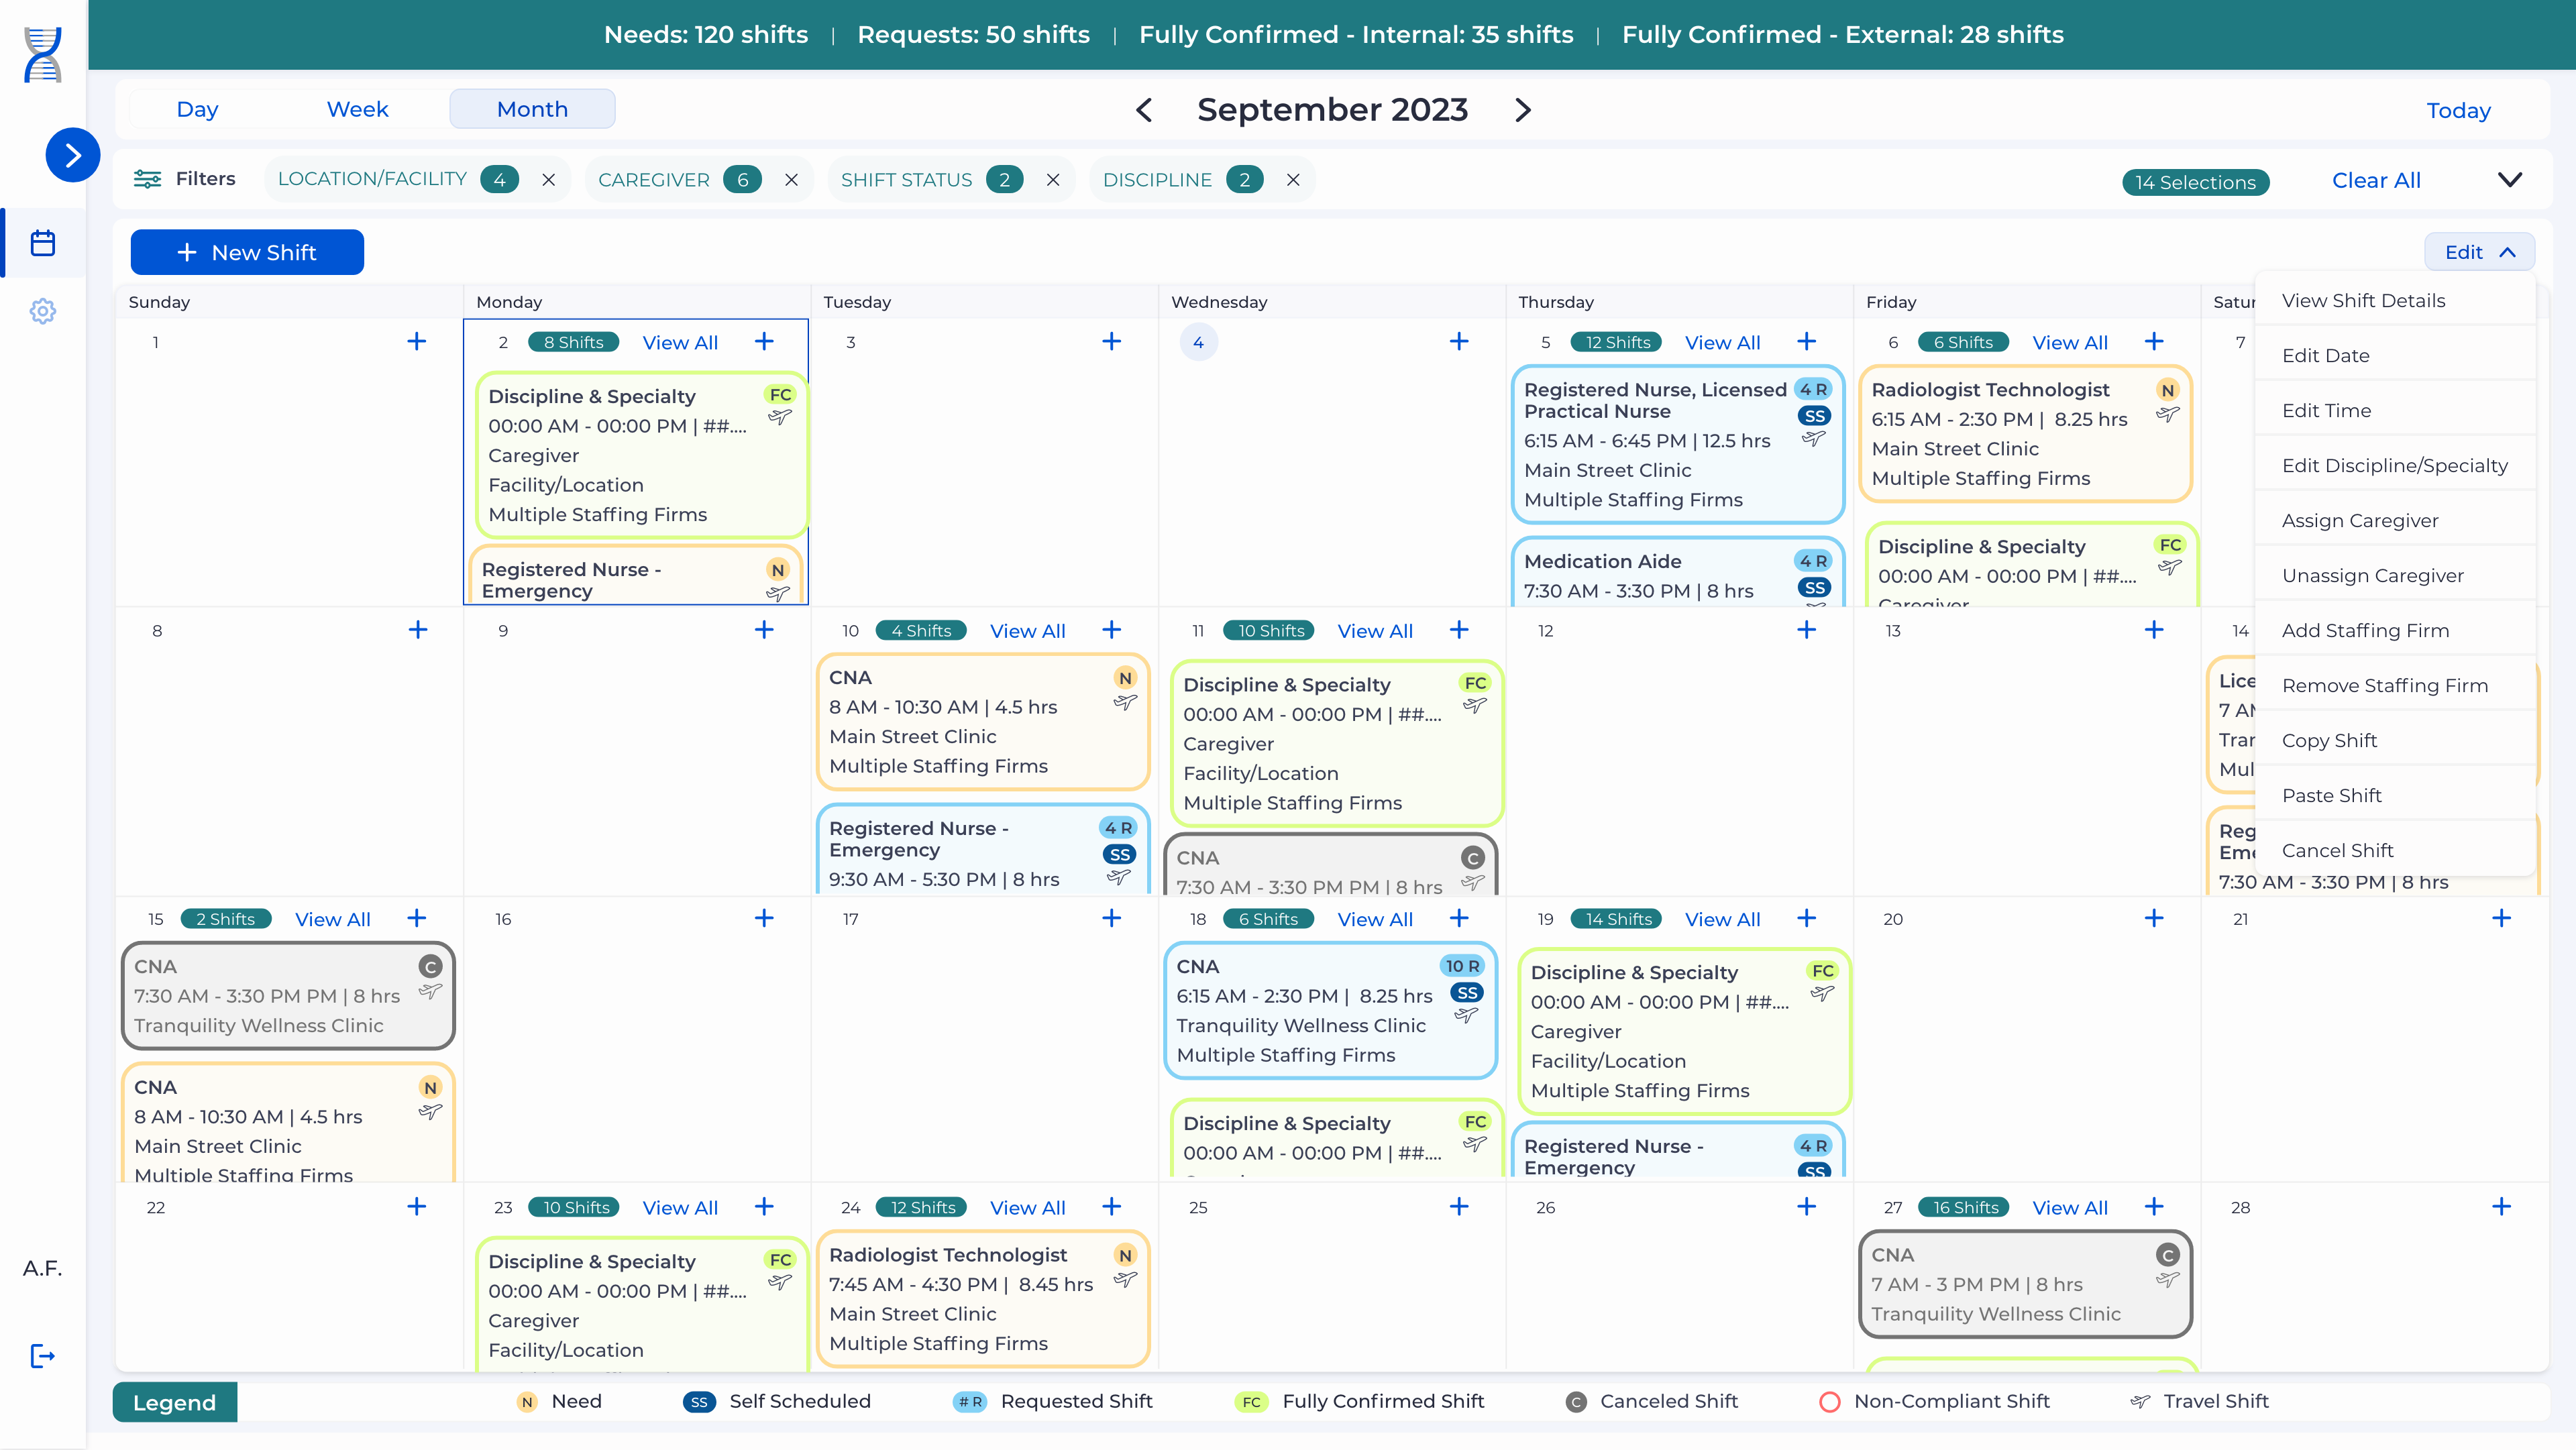
Task: Add shift on September 3
Action: click(1111, 342)
